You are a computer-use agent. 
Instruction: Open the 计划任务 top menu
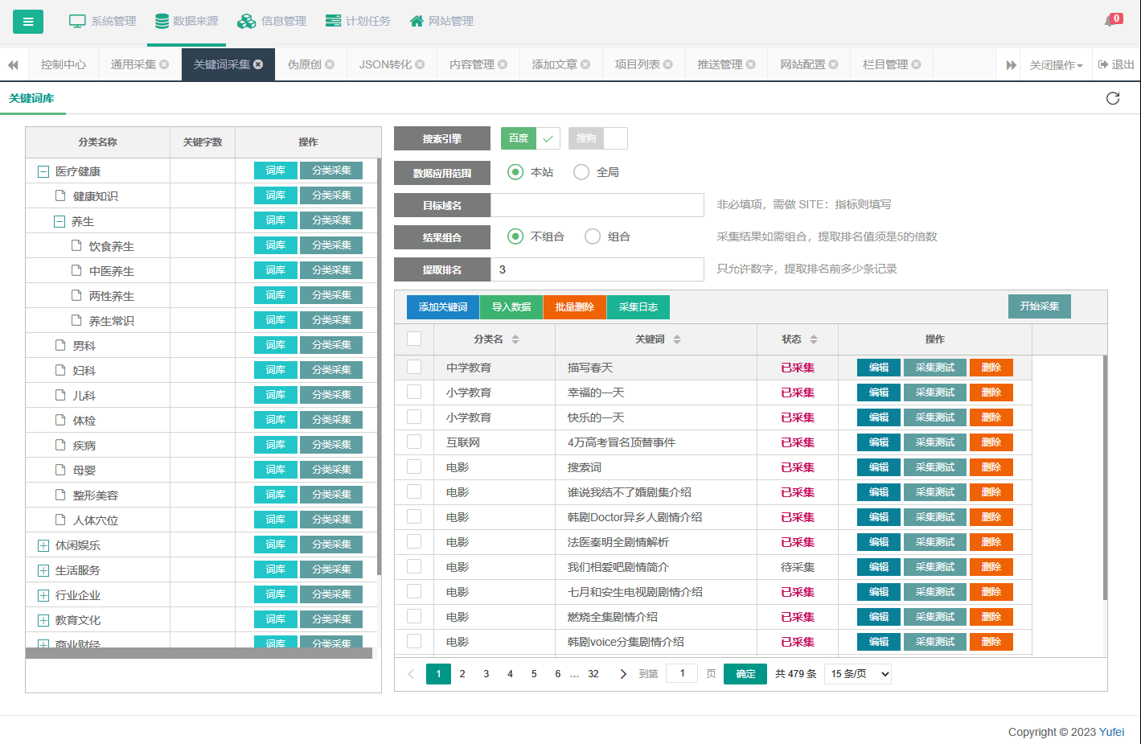[x=358, y=22]
